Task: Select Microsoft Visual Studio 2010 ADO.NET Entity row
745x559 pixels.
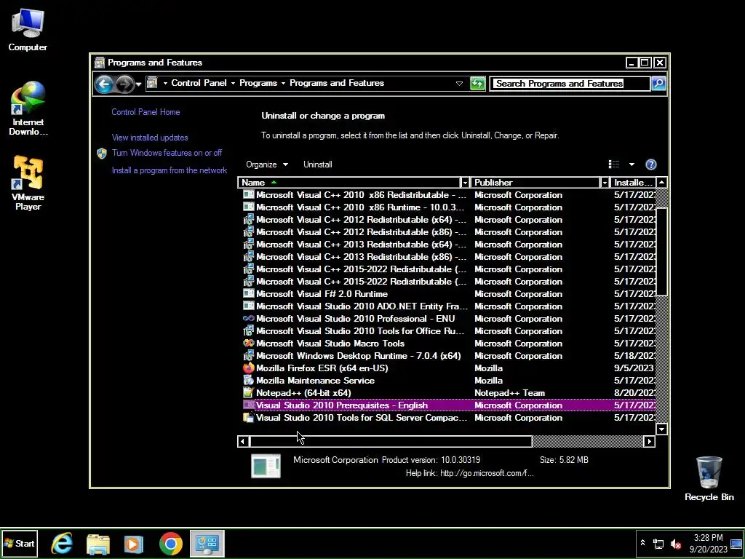Action: pos(446,306)
